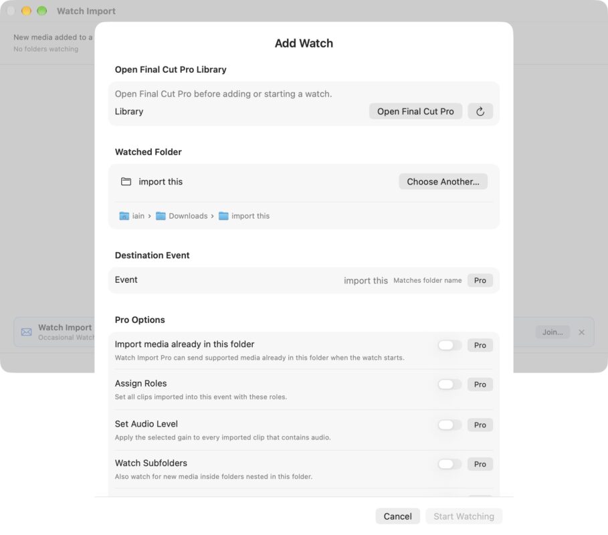
Task: Click the Add Watch dialog heading
Action: pos(304,43)
